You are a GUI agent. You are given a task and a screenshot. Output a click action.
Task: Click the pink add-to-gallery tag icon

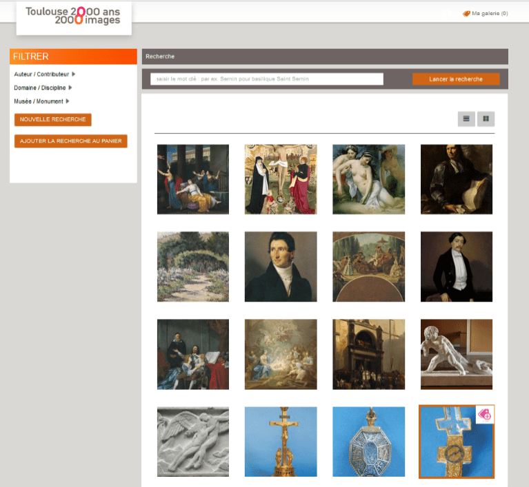tap(485, 415)
